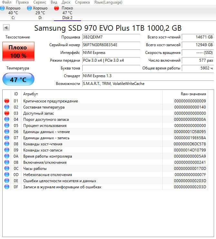Click the blue status icon for drive D:
Image resolution: width=216 pixels, height=239 pixels.
[29, 8]
